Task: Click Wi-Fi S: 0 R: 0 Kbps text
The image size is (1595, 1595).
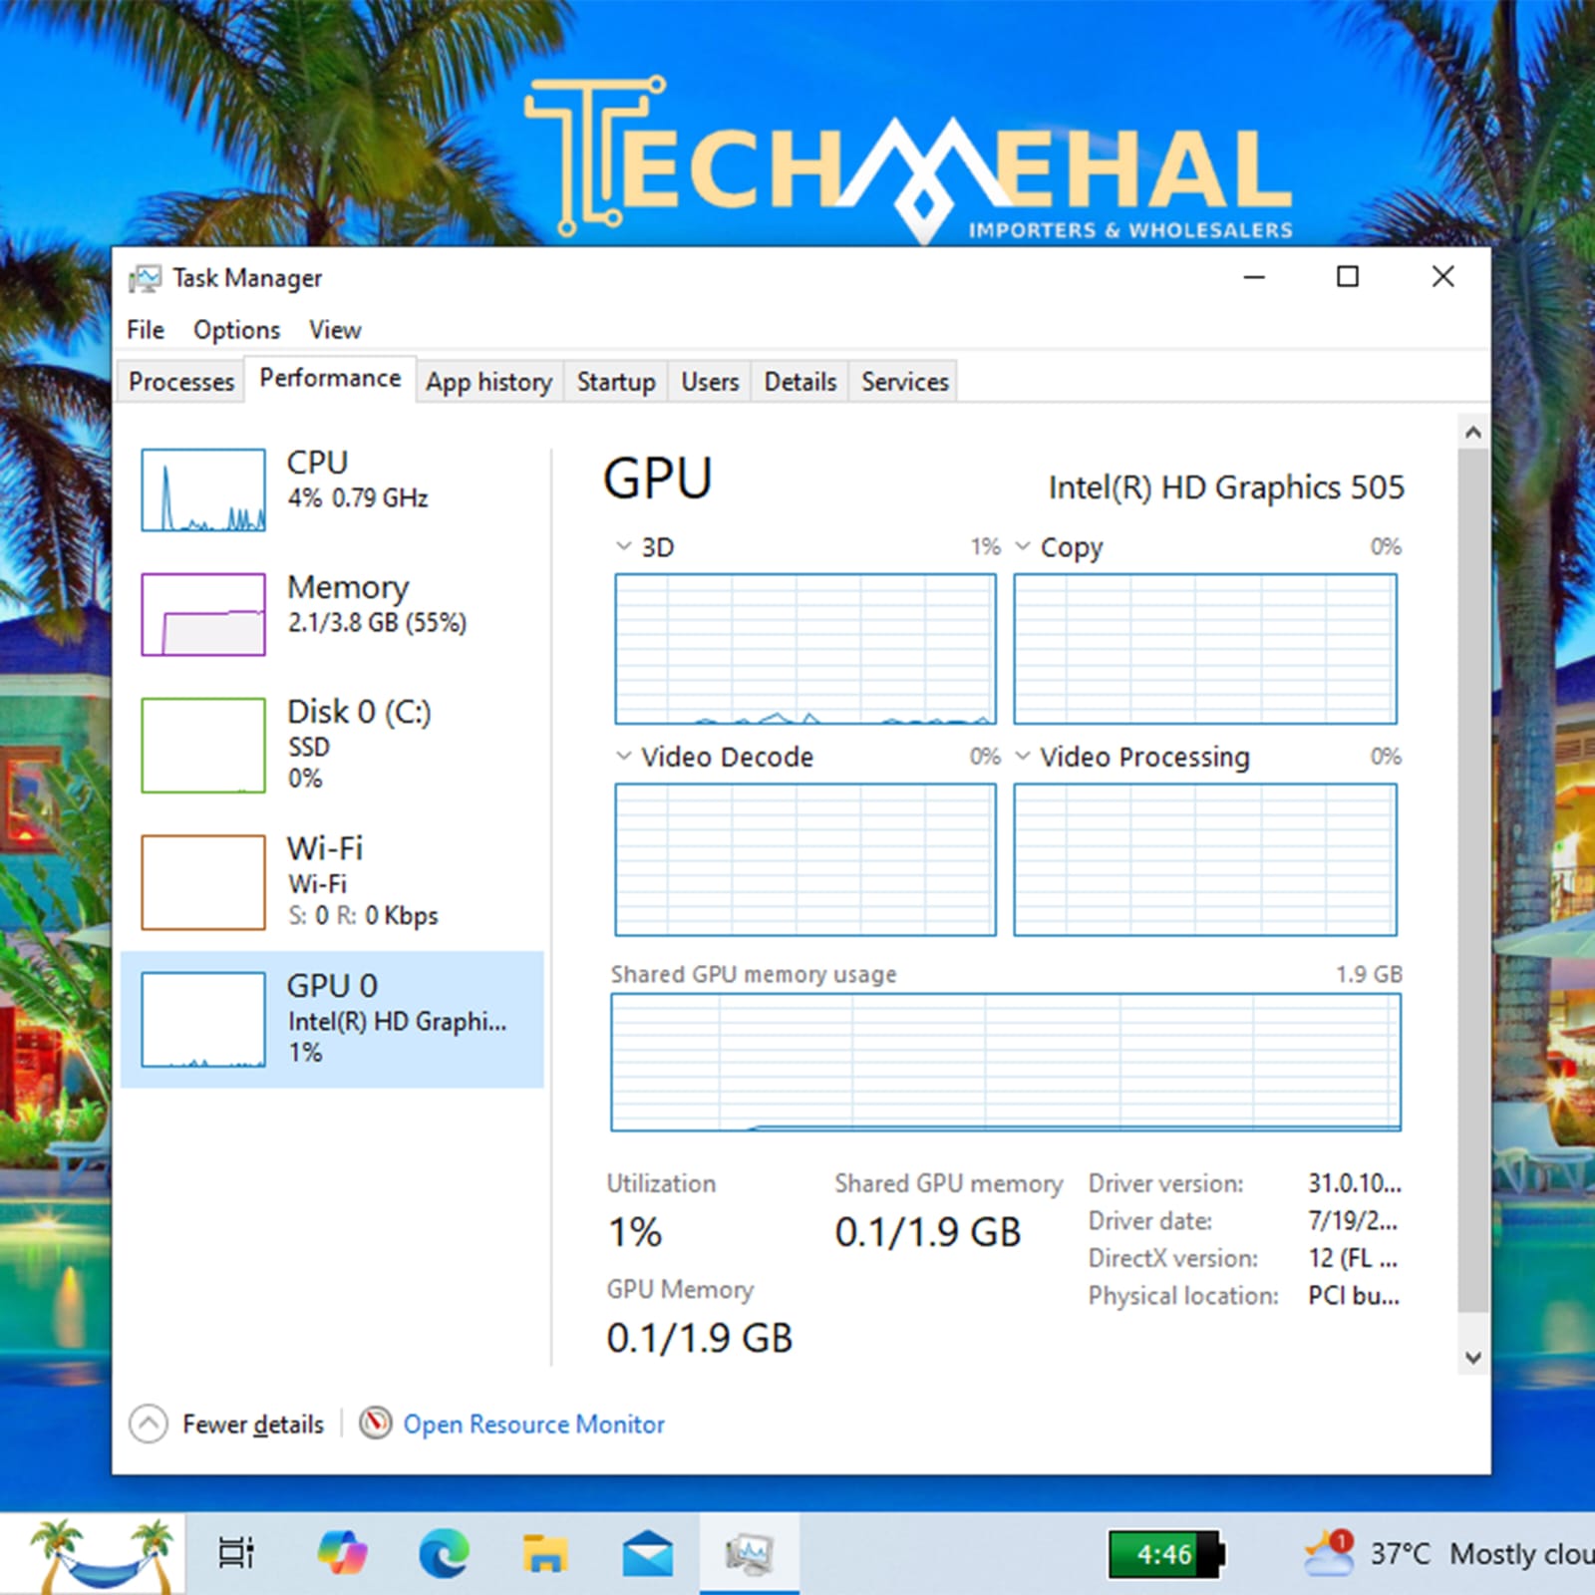Action: coord(363,915)
